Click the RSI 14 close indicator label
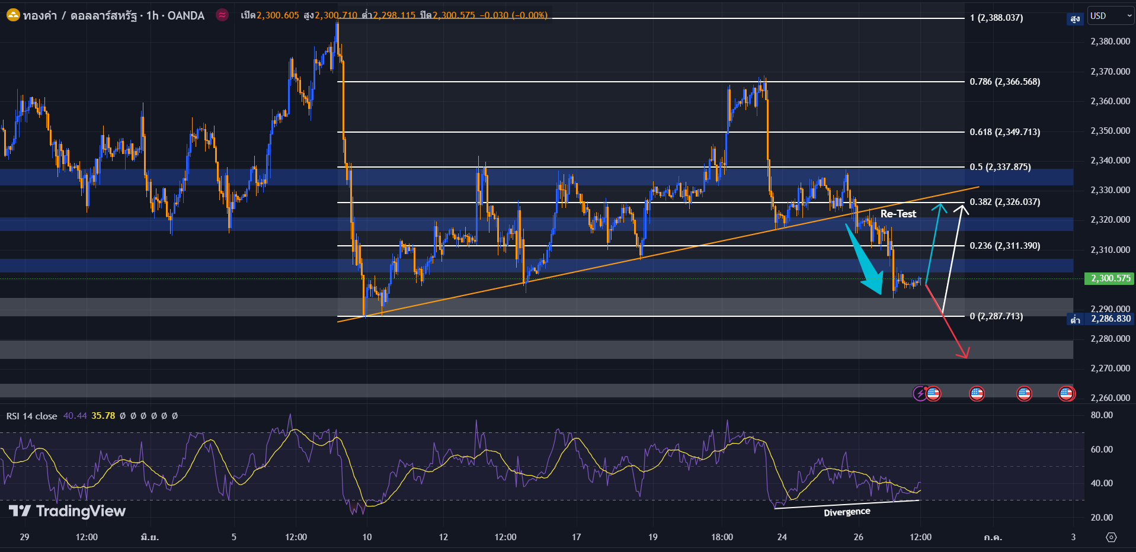The height and width of the screenshot is (552, 1136). point(32,416)
